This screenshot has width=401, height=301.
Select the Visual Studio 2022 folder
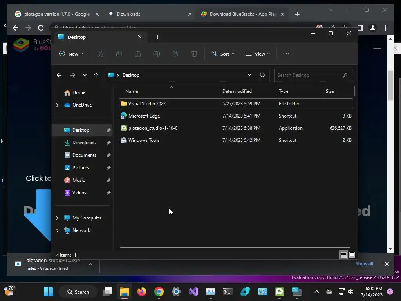pos(236,104)
